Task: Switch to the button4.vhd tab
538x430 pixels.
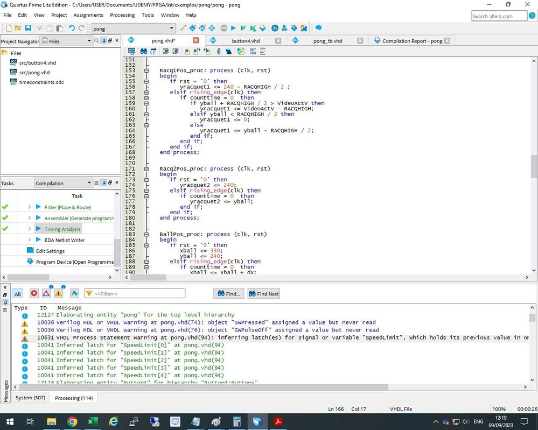Action: coord(246,40)
